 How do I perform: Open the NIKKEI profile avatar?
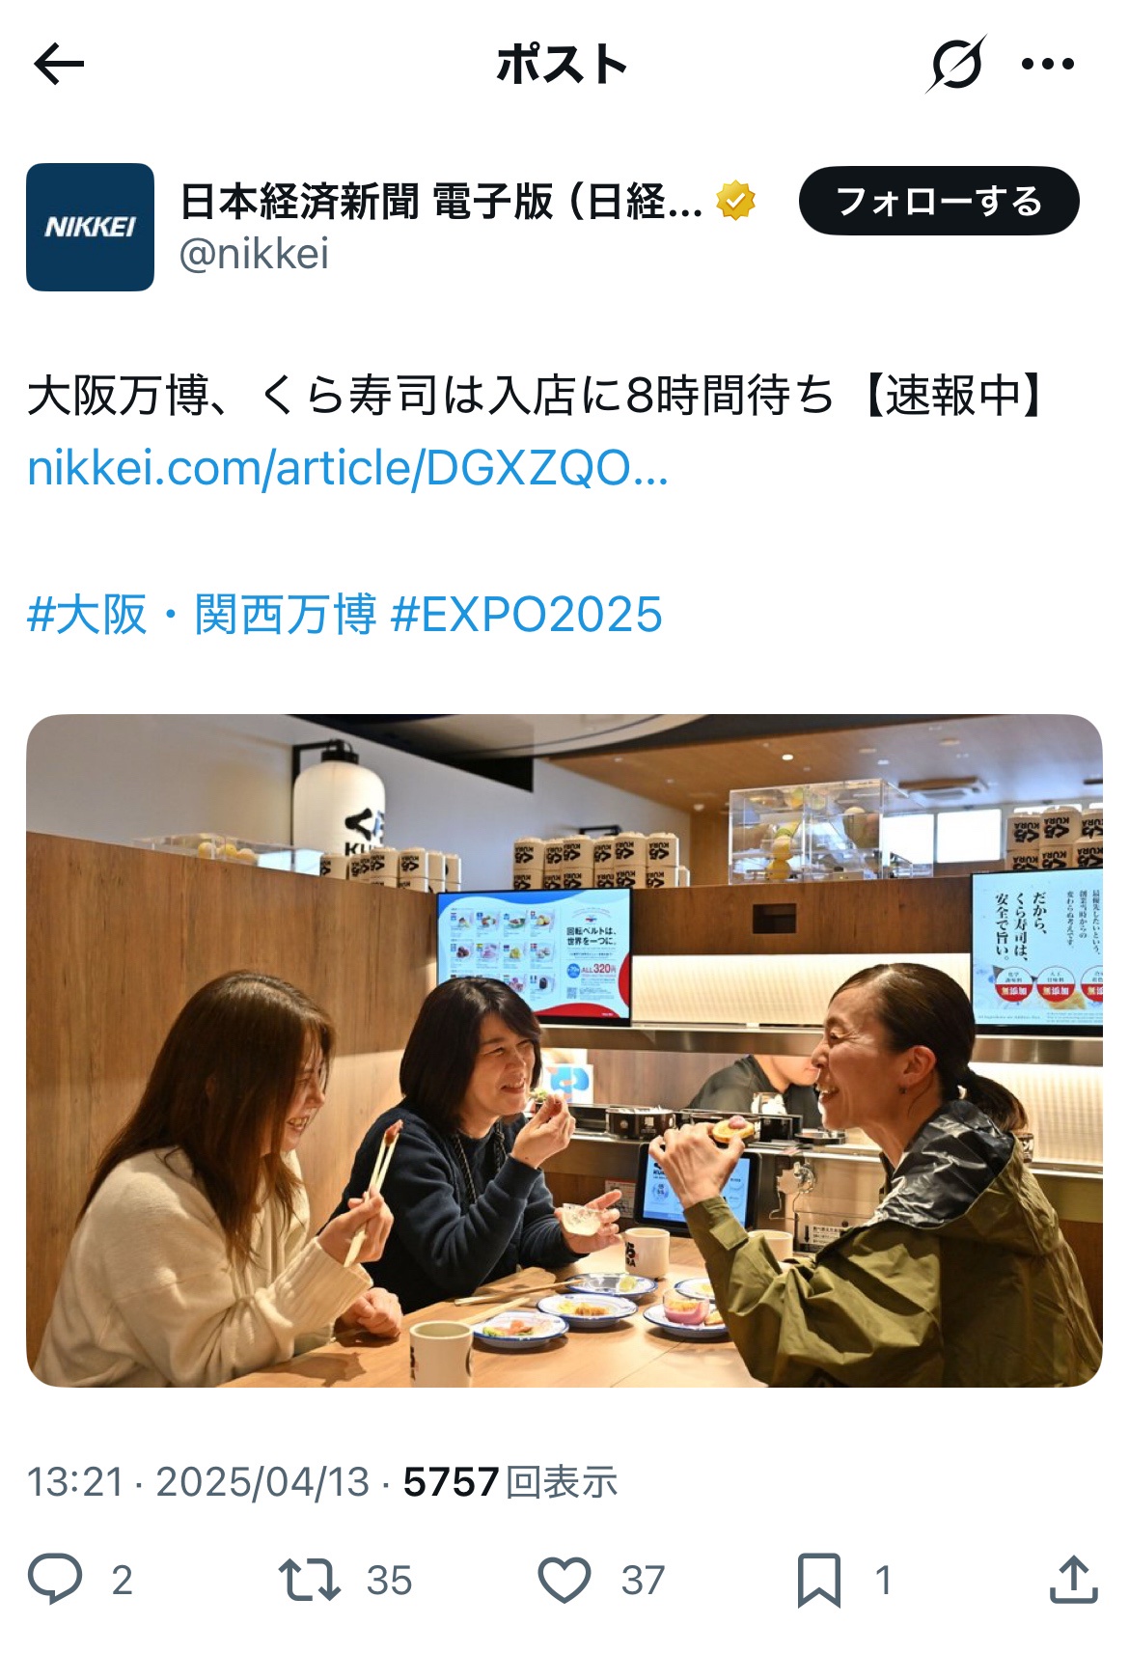(90, 227)
